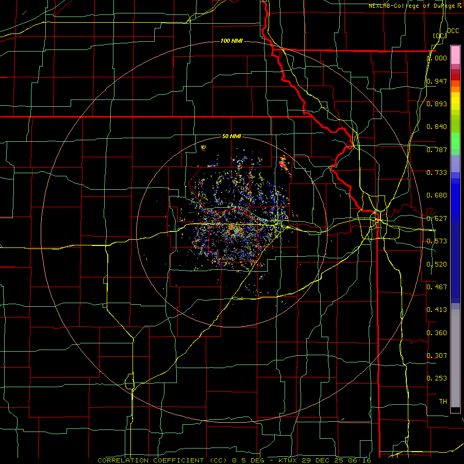Click the 0.467 scale value
Screen dimensions: 464x464
coord(437,287)
